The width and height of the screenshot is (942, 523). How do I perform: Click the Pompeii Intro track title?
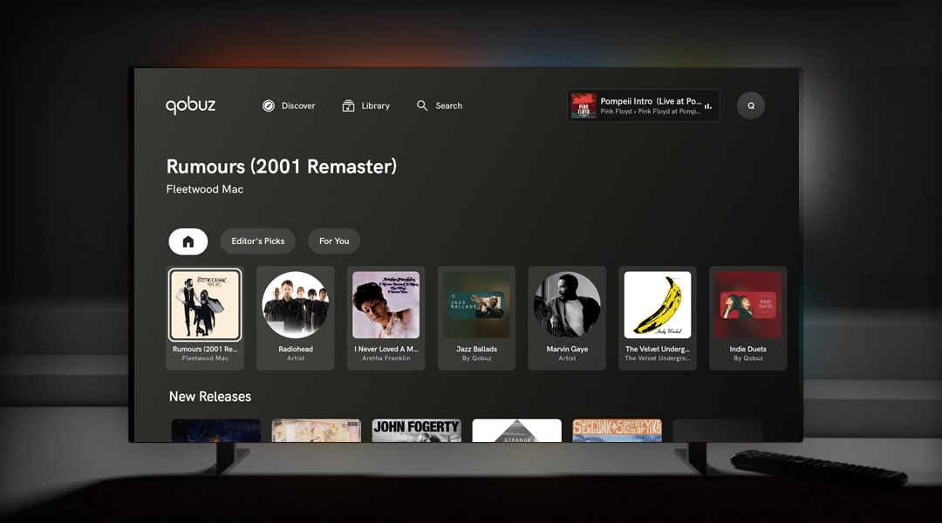[x=650, y=101]
